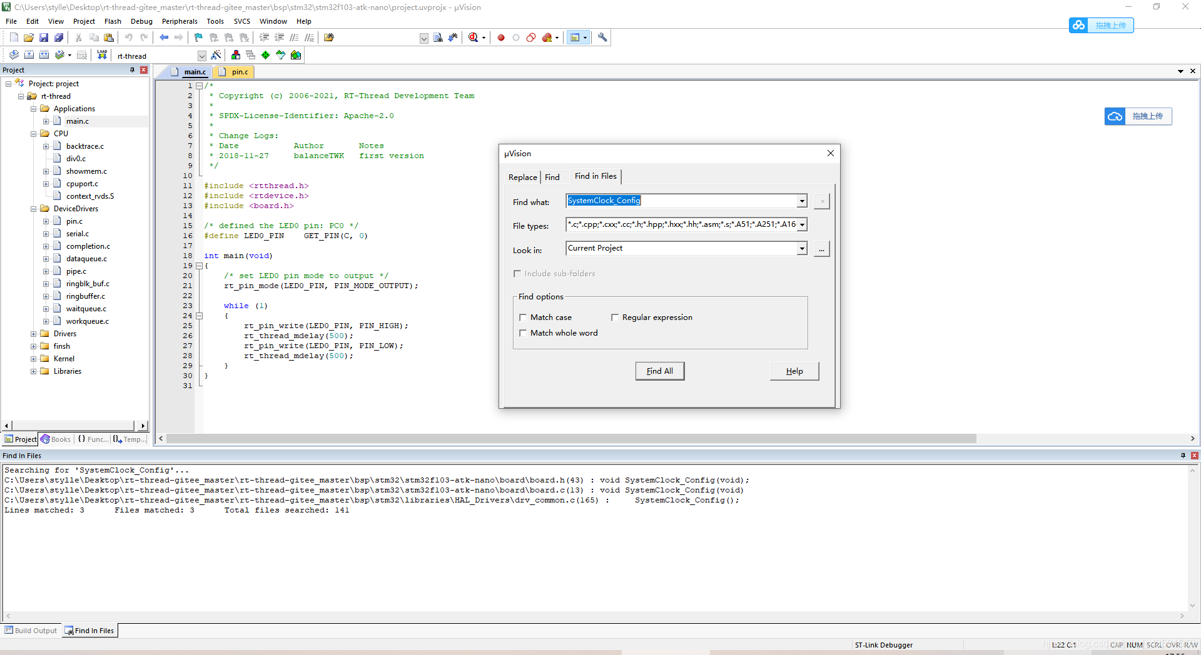
Task: Switch to the Build Output tab
Action: [x=31, y=631]
